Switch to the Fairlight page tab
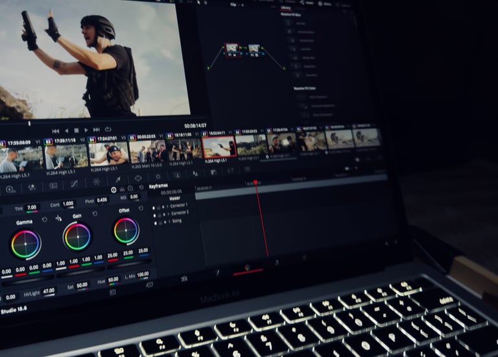This screenshot has width=498, height=357. pos(277,263)
